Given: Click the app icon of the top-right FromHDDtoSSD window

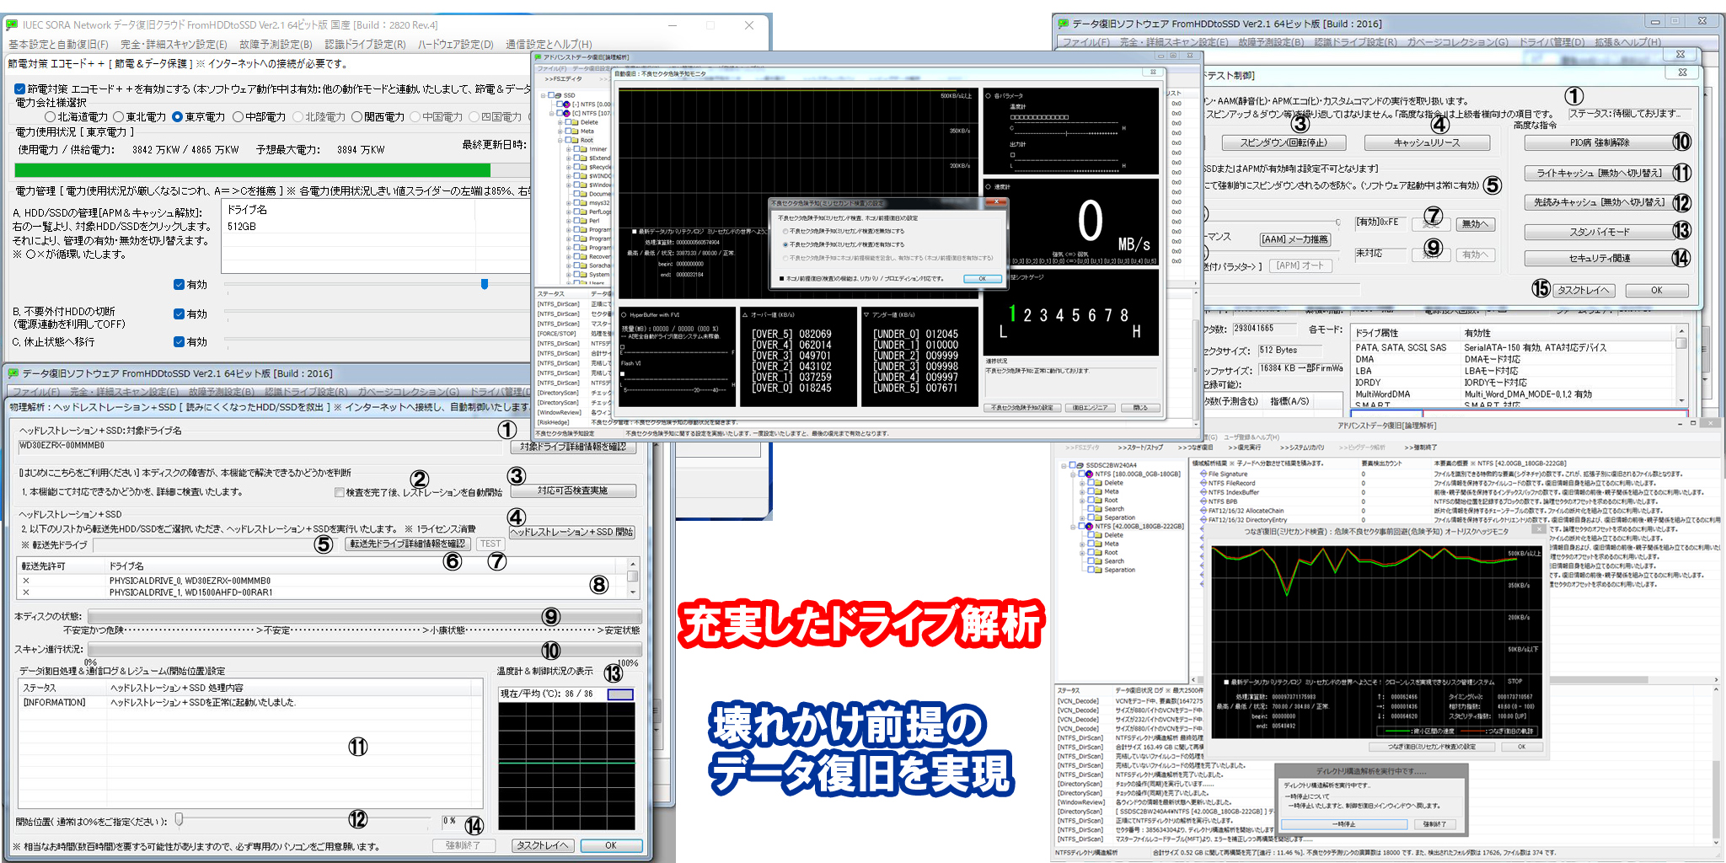Looking at the screenshot, I should (1064, 24).
